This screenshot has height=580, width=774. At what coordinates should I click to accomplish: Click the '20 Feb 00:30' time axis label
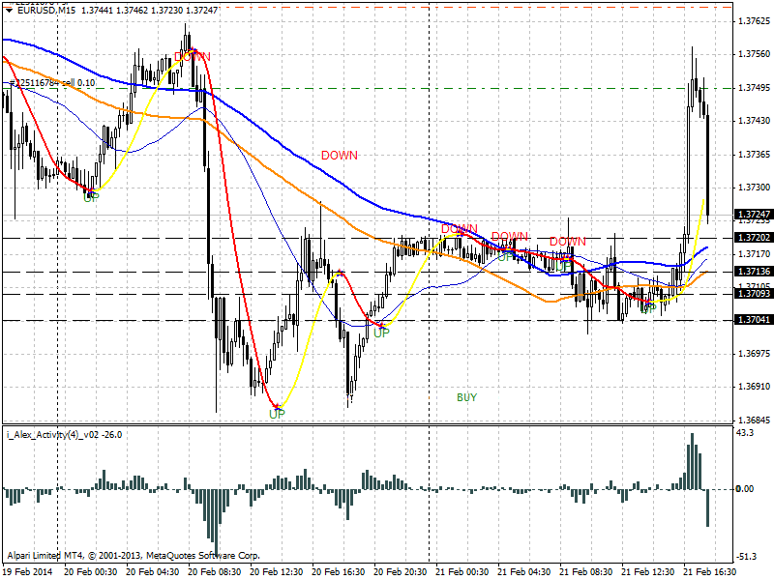click(x=91, y=572)
